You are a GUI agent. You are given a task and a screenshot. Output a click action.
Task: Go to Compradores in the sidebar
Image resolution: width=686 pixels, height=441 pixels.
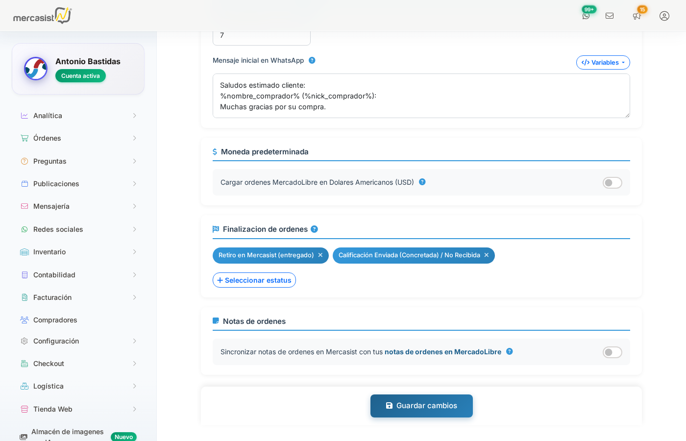(55, 319)
